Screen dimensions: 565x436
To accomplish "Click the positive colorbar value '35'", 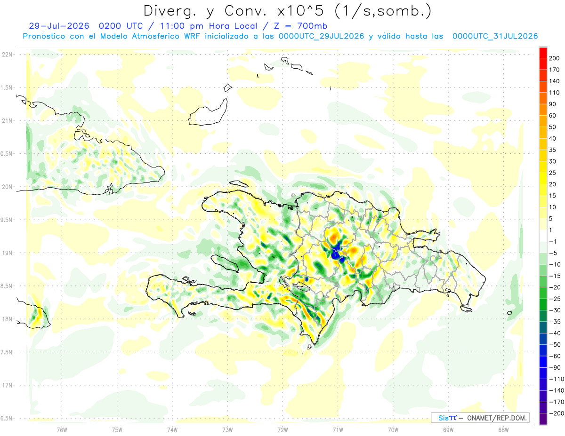I will point(553,150).
